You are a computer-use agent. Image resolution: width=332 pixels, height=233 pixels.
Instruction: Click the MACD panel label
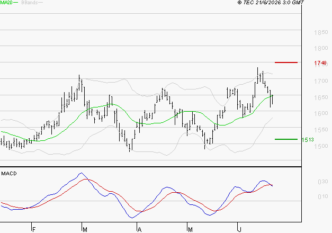[x=9, y=174]
